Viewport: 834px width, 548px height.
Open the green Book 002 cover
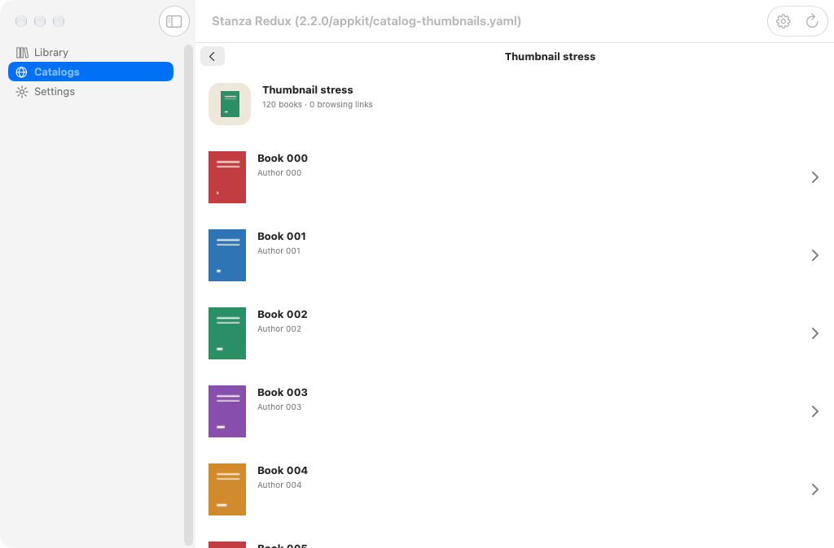point(227,333)
